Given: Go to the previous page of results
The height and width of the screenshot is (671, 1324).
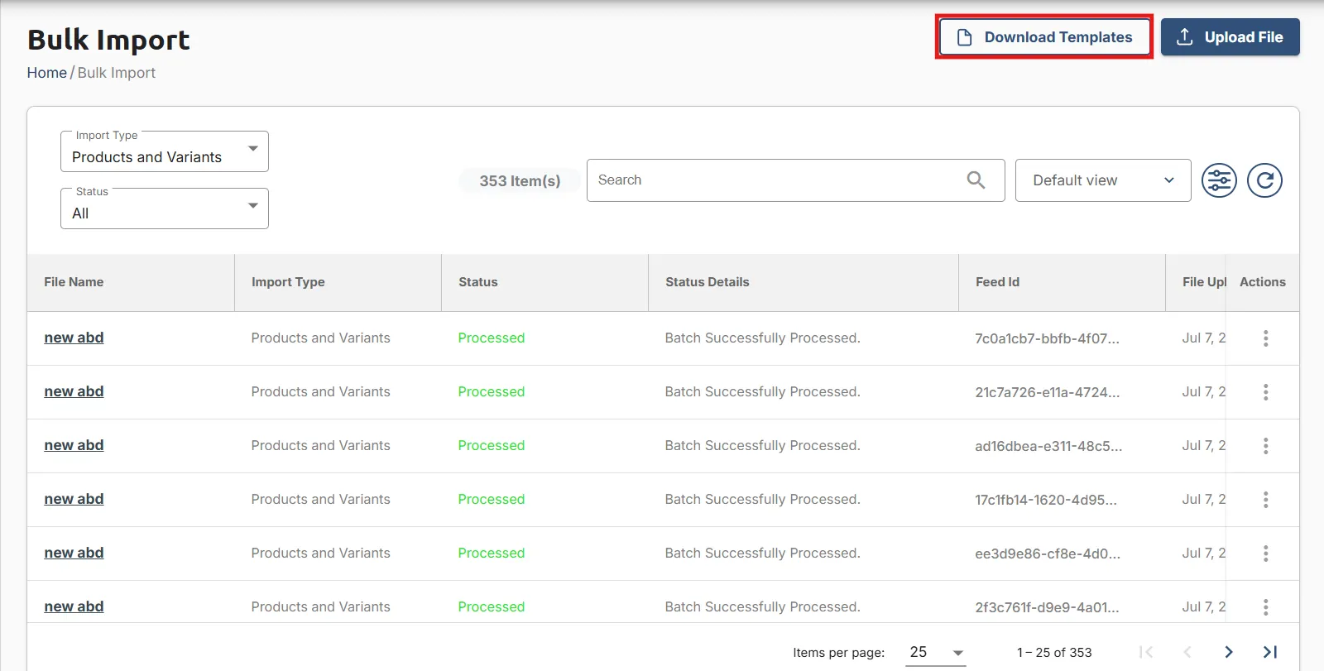Looking at the screenshot, I should click(1187, 652).
